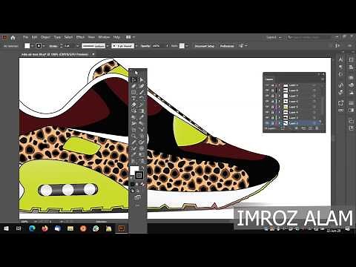Open the Layers panel options menu
356x267 pixels.
pyautogui.click(x=323, y=79)
